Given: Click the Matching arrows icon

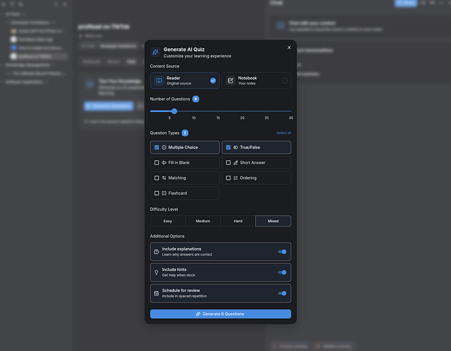Looking at the screenshot, I should tap(164, 178).
